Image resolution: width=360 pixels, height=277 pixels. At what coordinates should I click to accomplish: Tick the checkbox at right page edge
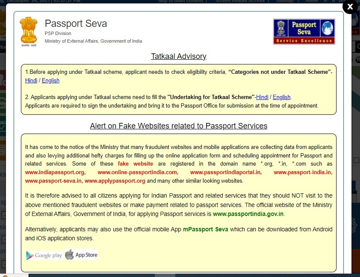click(356, 160)
